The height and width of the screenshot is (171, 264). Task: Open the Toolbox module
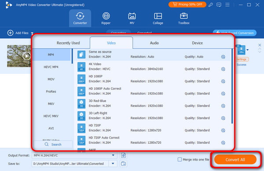183,18
